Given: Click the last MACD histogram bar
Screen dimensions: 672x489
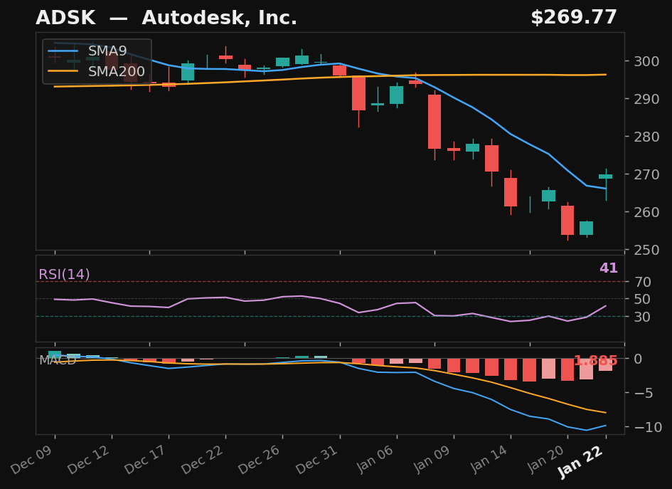Looking at the screenshot, I should point(606,364).
